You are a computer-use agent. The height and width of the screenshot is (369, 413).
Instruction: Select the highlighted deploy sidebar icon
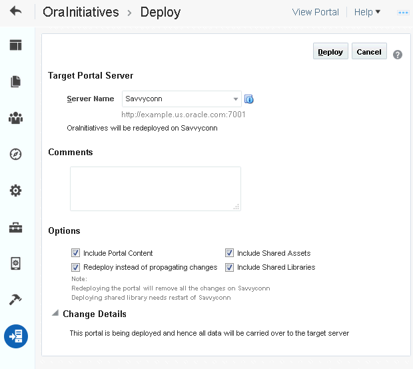click(x=16, y=336)
